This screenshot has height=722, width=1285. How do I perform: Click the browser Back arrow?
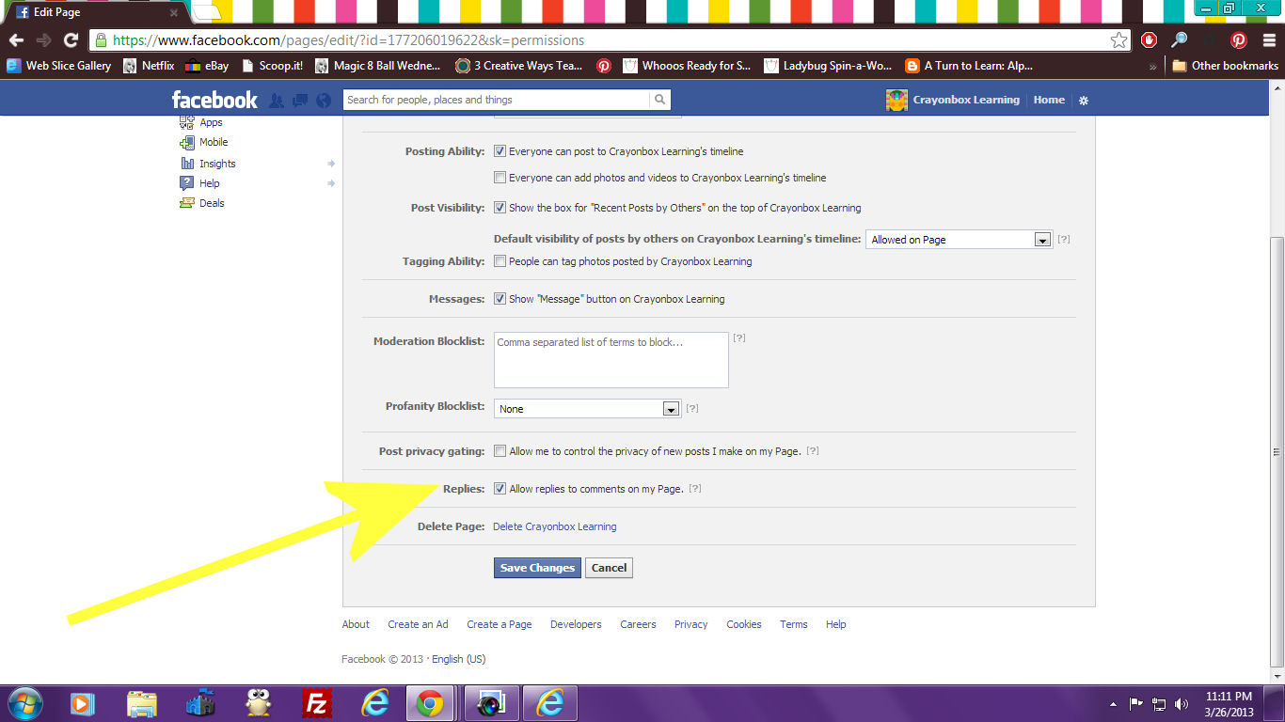(x=16, y=40)
